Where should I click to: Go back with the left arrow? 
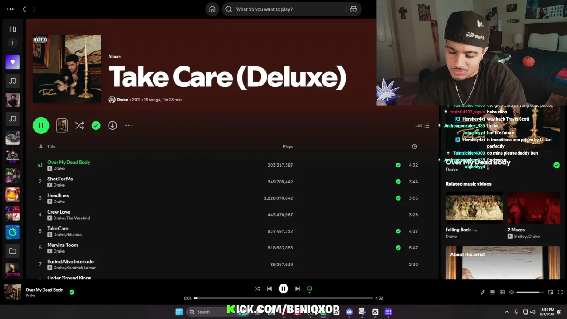click(24, 9)
